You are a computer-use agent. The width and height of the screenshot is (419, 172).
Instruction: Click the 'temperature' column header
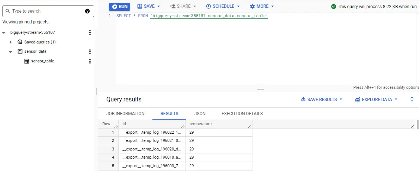[219, 124]
